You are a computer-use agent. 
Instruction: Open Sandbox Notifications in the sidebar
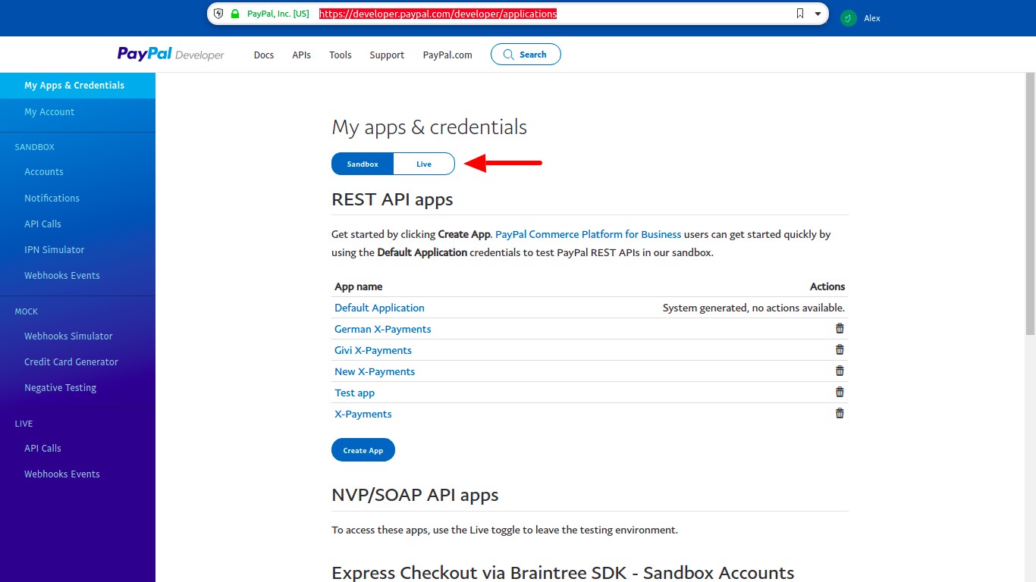(x=52, y=198)
